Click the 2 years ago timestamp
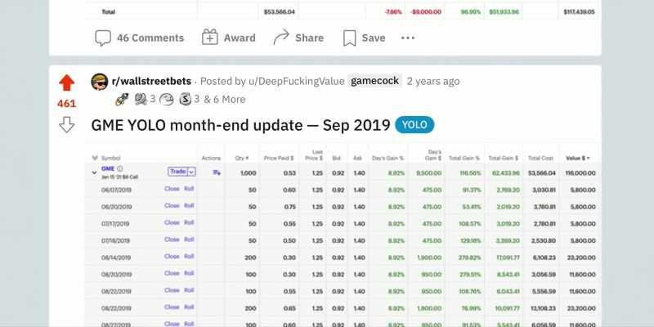This screenshot has width=654, height=327. coord(433,81)
